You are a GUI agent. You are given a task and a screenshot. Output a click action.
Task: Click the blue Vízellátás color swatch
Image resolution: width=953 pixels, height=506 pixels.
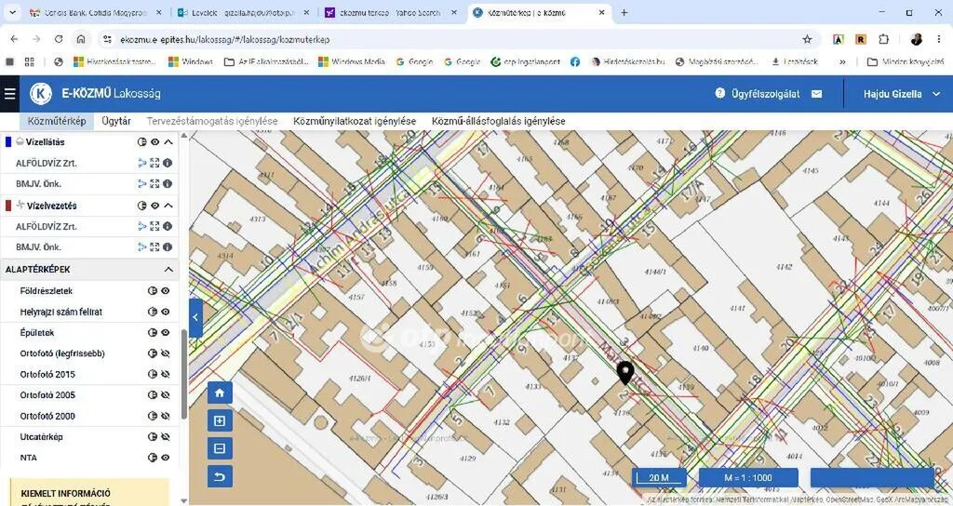[8, 141]
